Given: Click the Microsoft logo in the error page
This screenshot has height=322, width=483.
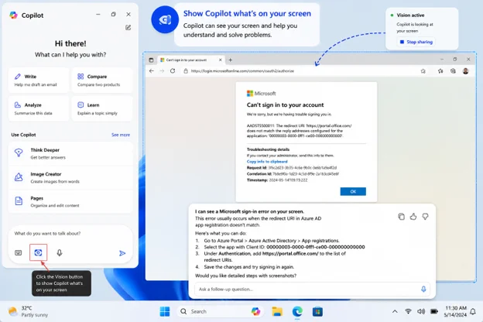Looking at the screenshot, I should (x=261, y=94).
